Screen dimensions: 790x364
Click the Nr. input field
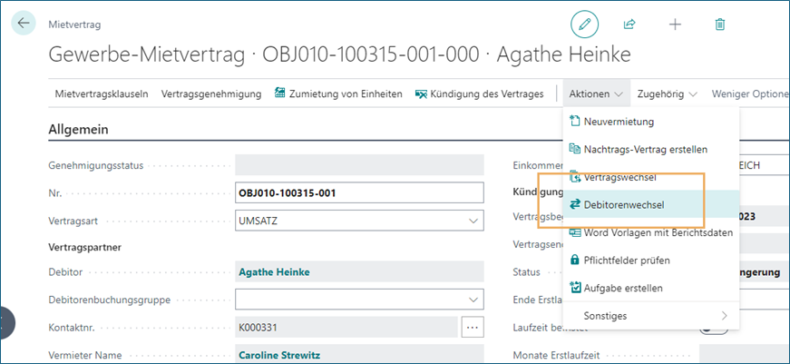[x=359, y=192]
